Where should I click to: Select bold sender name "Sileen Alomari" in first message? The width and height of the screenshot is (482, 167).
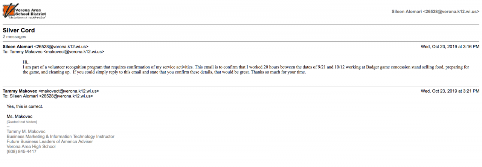[18, 47]
